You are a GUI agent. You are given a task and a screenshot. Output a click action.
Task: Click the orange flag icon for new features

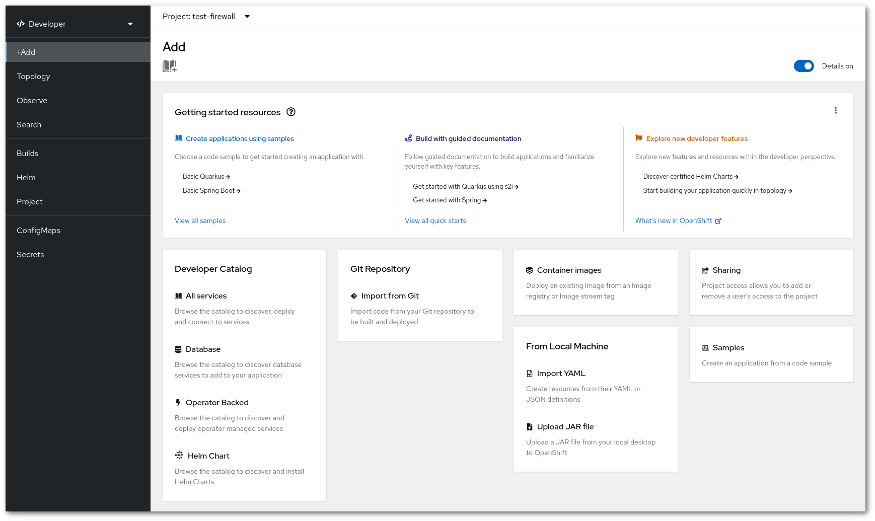coord(639,138)
